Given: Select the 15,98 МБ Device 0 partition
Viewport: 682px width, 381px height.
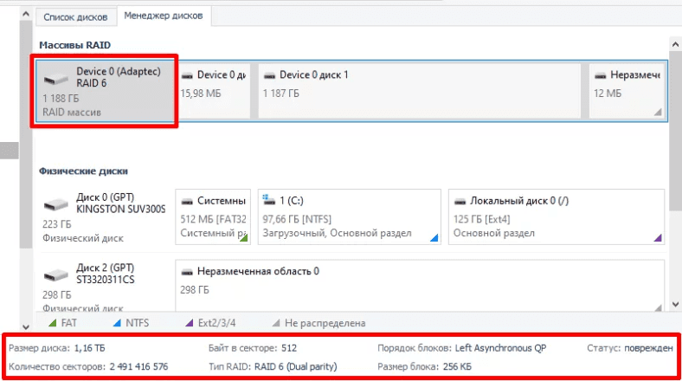Looking at the screenshot, I should [x=214, y=91].
